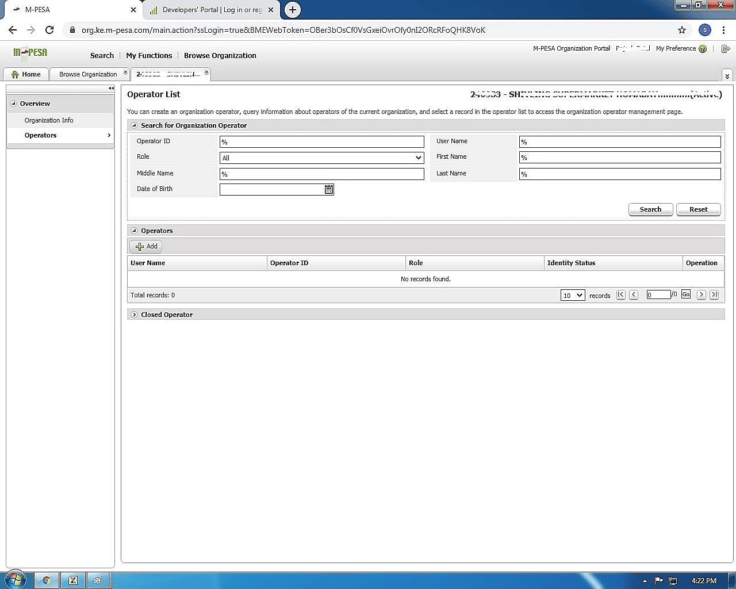Add a new operator
The width and height of the screenshot is (736, 589).
tap(146, 246)
